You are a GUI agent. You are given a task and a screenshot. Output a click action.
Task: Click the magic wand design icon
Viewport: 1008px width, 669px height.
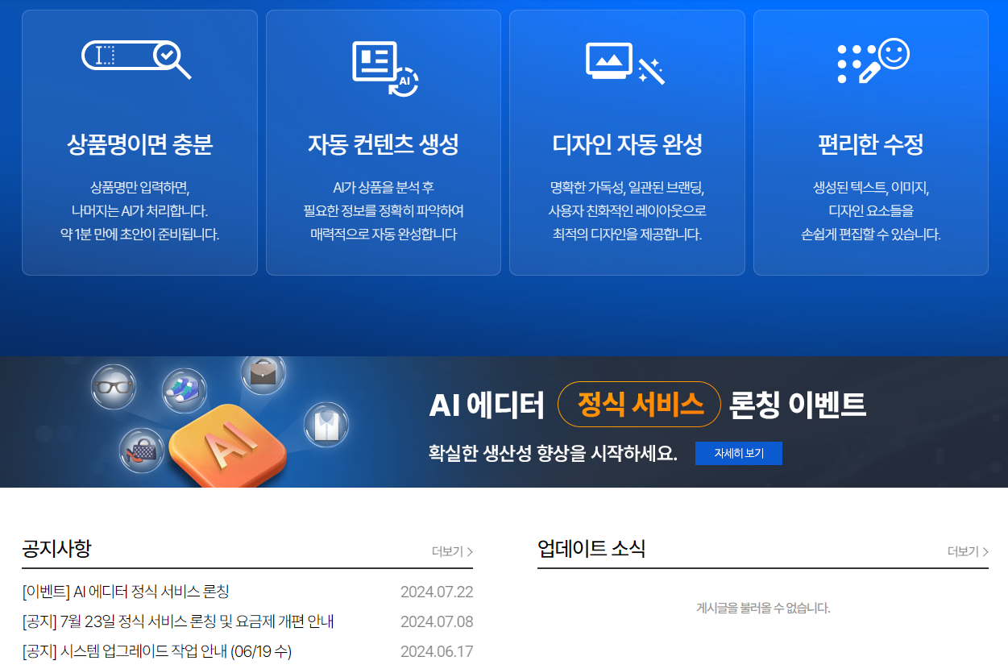[627, 62]
